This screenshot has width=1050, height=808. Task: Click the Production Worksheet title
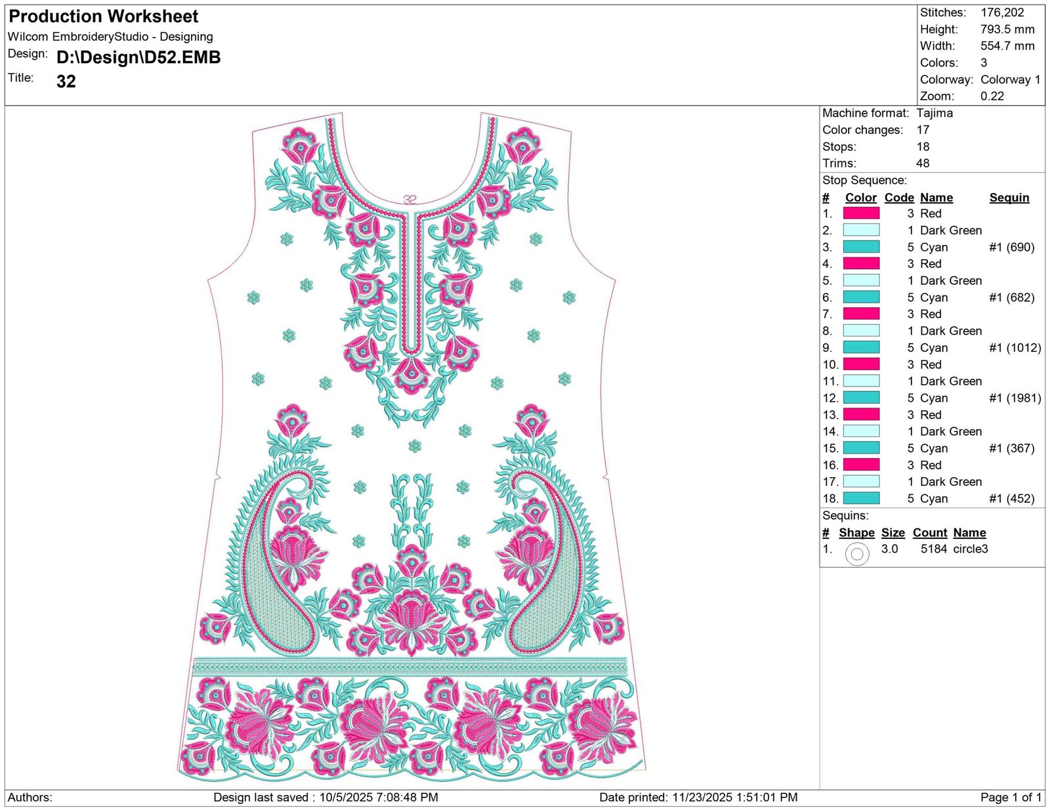click(x=104, y=16)
